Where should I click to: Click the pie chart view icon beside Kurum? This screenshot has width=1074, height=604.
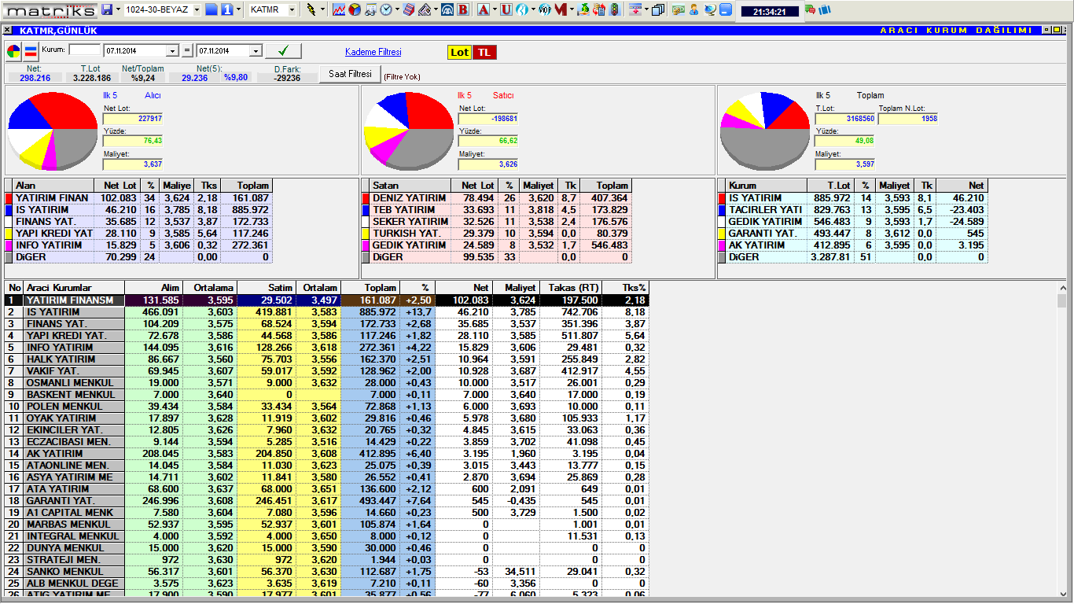[14, 52]
